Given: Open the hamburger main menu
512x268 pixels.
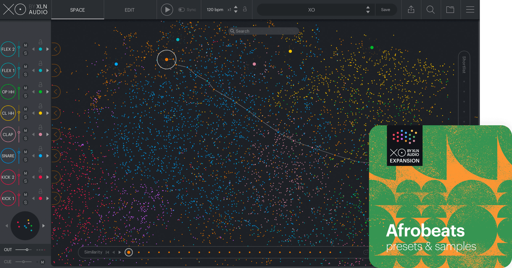Looking at the screenshot, I should 470,10.
